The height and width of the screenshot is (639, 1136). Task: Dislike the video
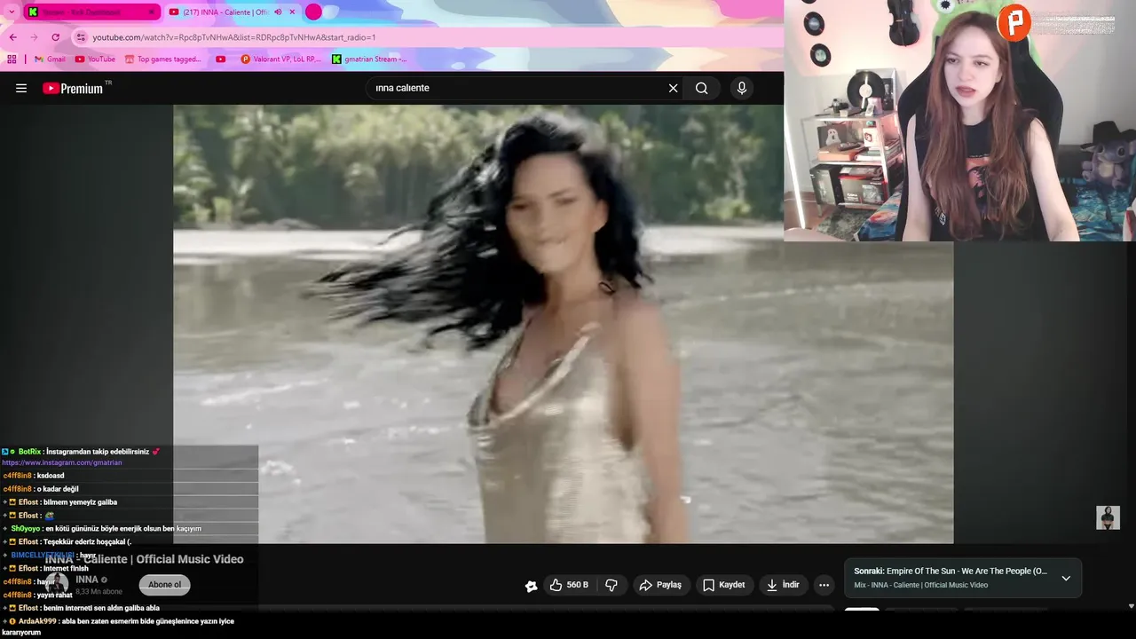click(611, 585)
